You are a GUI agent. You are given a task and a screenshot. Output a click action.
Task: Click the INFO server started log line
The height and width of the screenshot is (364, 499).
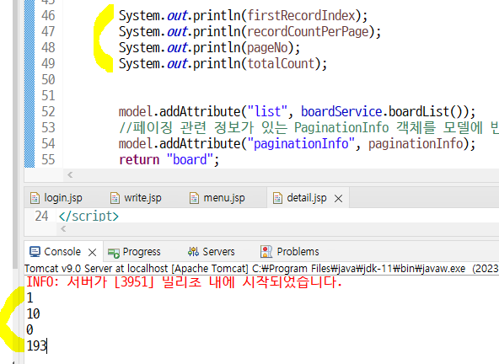(184, 281)
